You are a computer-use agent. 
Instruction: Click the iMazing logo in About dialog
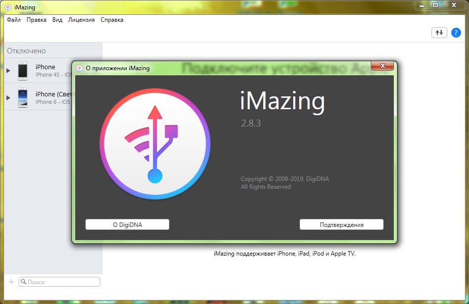155,144
